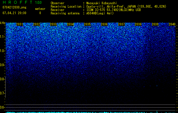The width and height of the screenshot is (178, 113).
Task: Select the filename 0704212030.png
Action: pos(14,7)
